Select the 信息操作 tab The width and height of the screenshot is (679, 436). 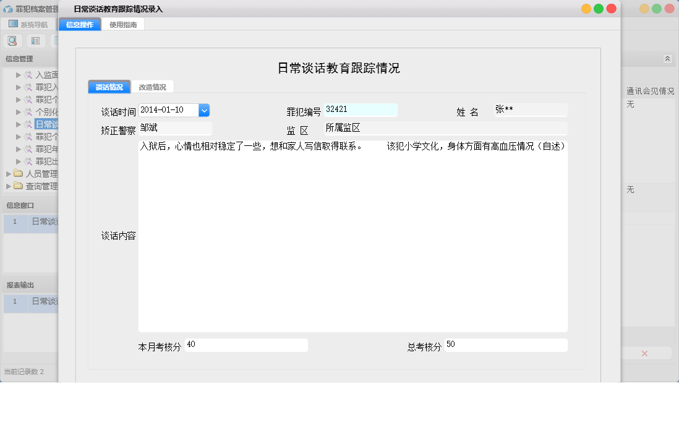[x=80, y=25]
